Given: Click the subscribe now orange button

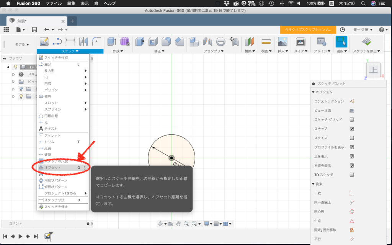Looking at the screenshot, I should click(308, 29).
